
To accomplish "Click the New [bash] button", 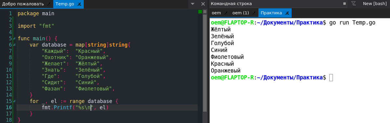I will [x=374, y=4].
